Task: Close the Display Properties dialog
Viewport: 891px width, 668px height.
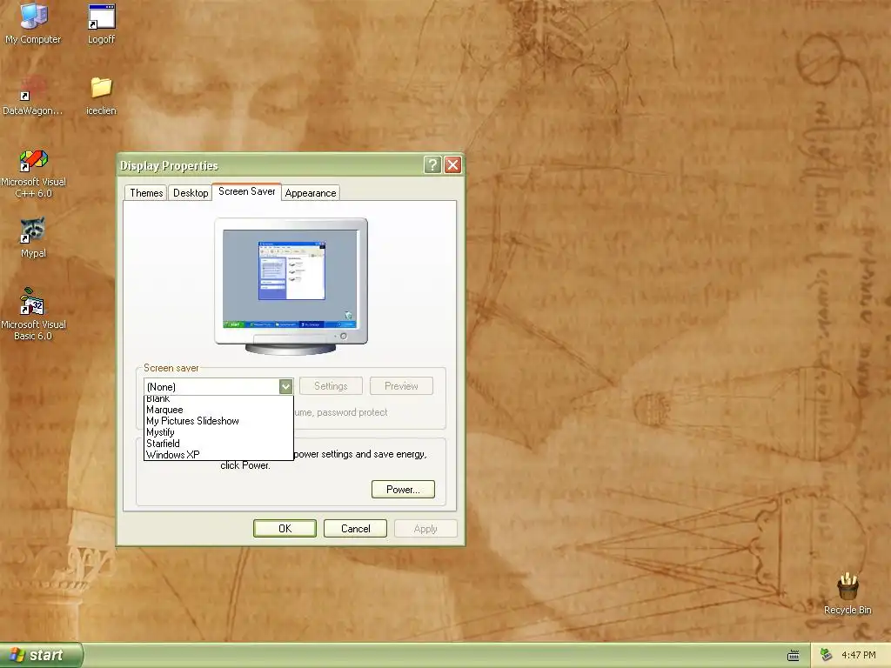Action: (452, 165)
